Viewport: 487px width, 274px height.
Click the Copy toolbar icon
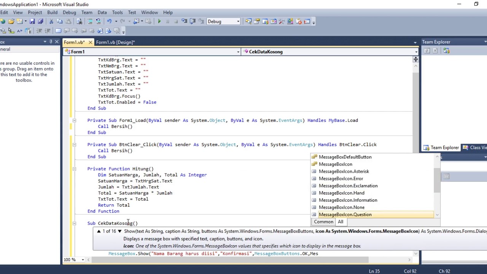point(60,22)
